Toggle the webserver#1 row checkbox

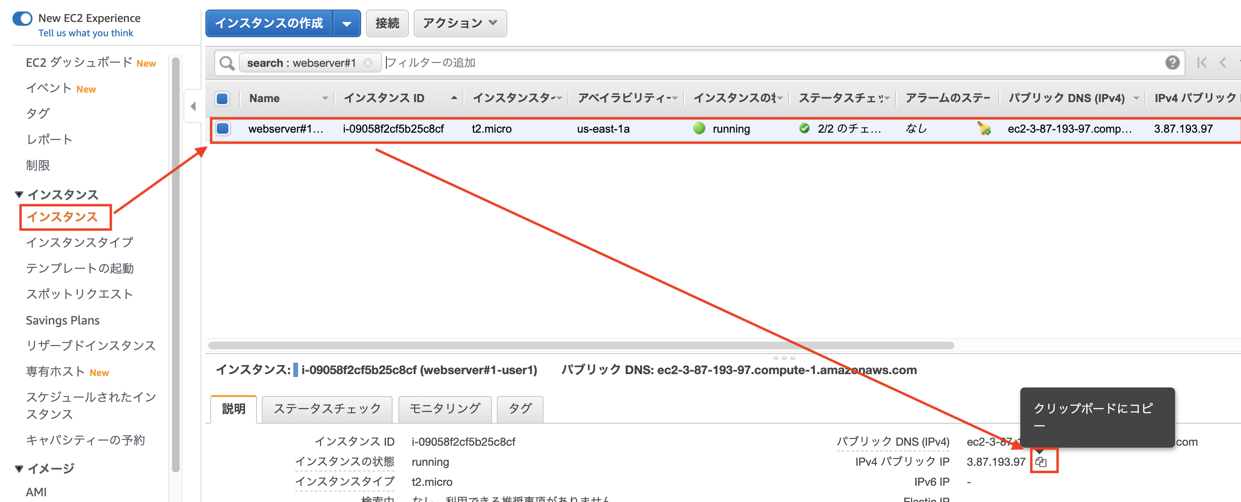click(x=223, y=128)
